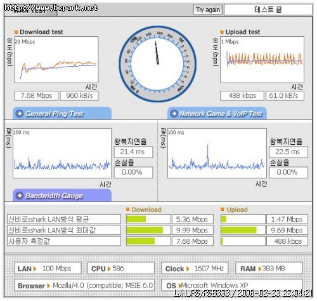
Task: Click the 488 kbps user upload progress bar
Action: 243,241
